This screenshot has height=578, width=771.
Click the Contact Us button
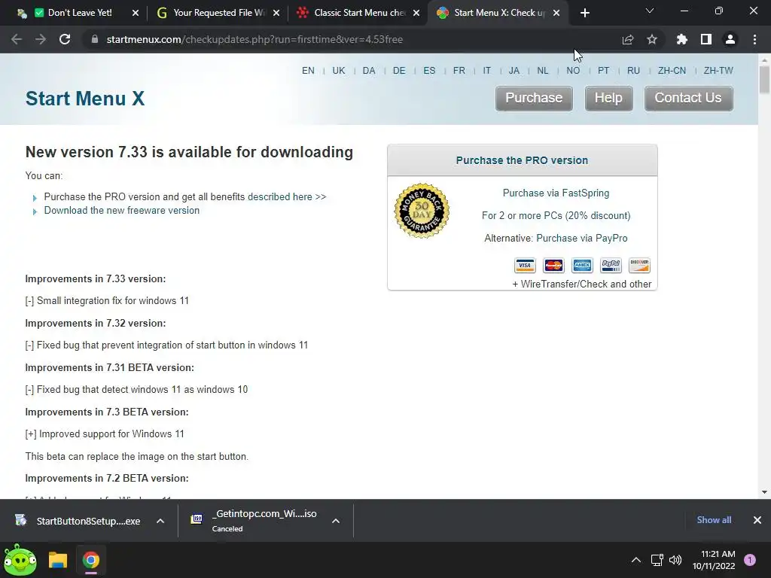[x=688, y=99]
